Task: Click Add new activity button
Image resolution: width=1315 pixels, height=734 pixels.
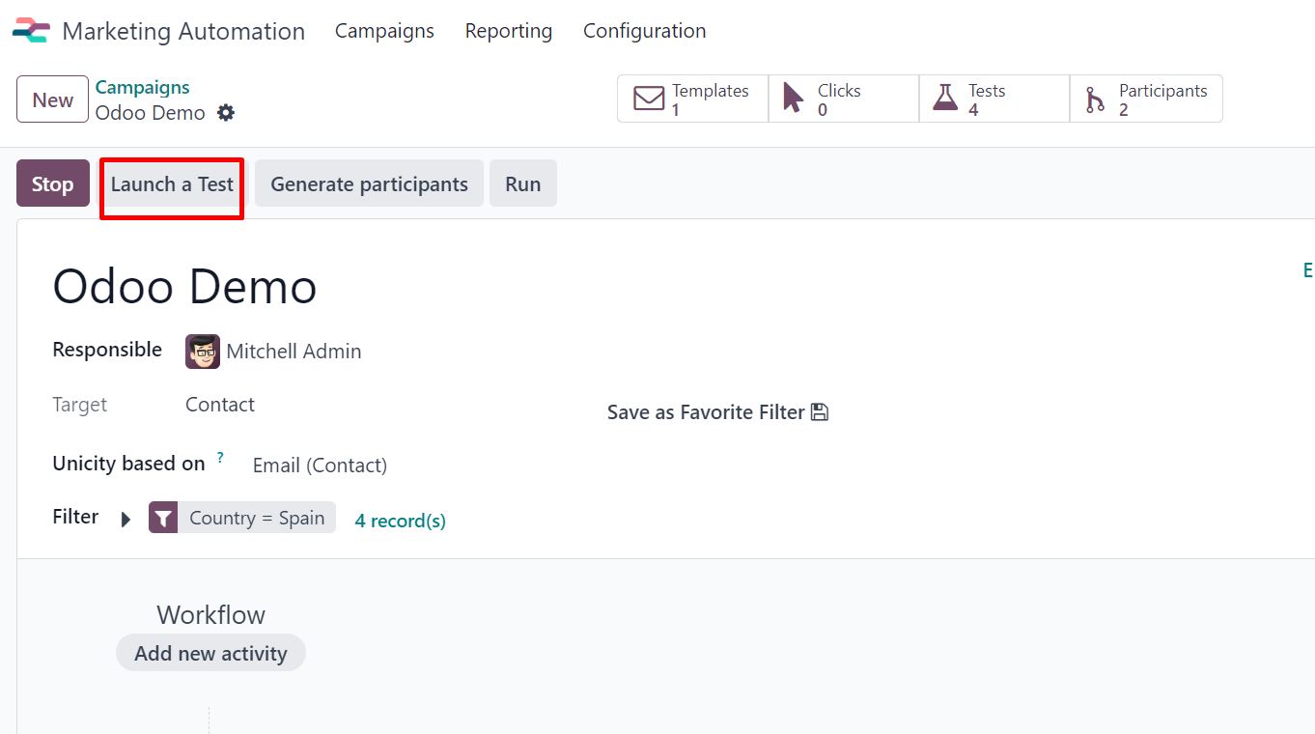Action: 210,653
